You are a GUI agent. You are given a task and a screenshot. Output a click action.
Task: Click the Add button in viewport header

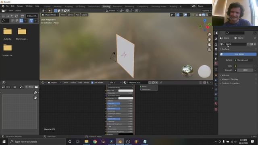(77, 15)
